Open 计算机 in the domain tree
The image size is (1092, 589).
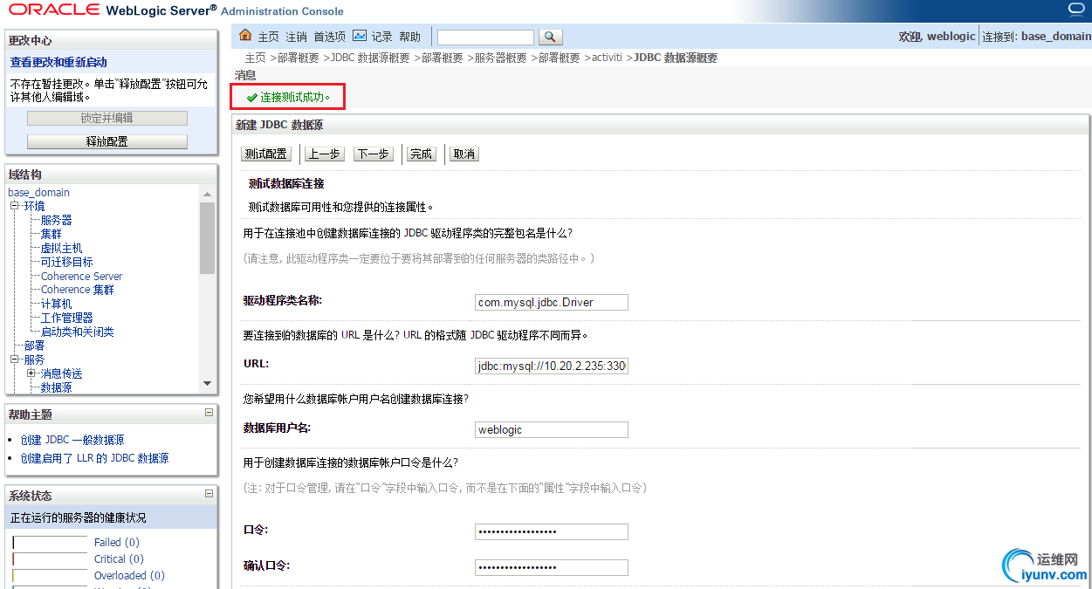tap(56, 304)
